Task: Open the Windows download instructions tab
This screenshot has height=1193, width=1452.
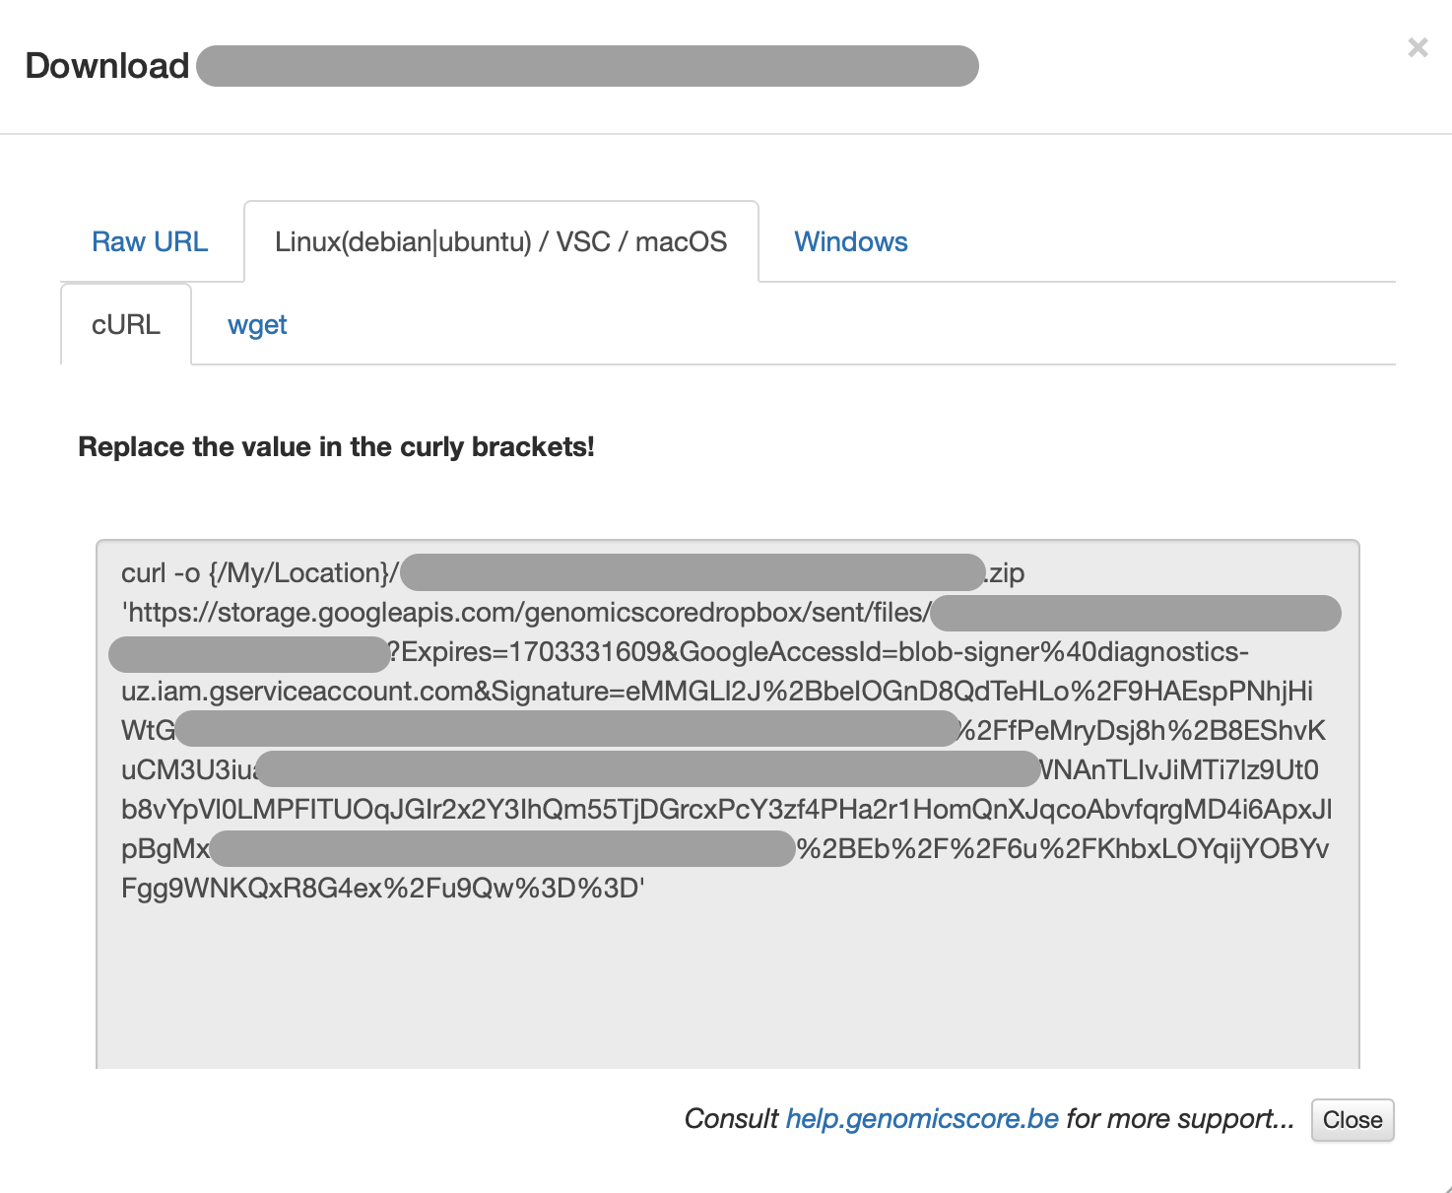Action: [x=850, y=241]
